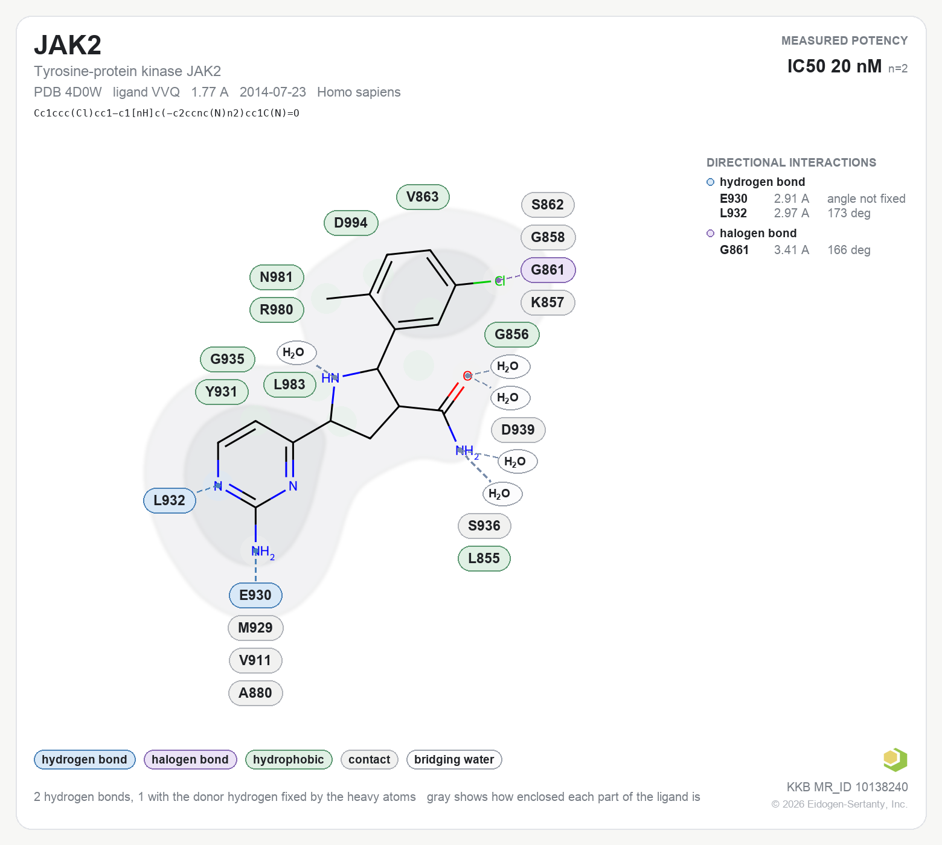The image size is (942, 845).
Task: Click the KKB MR_ID 10138240 text
Action: (x=847, y=787)
